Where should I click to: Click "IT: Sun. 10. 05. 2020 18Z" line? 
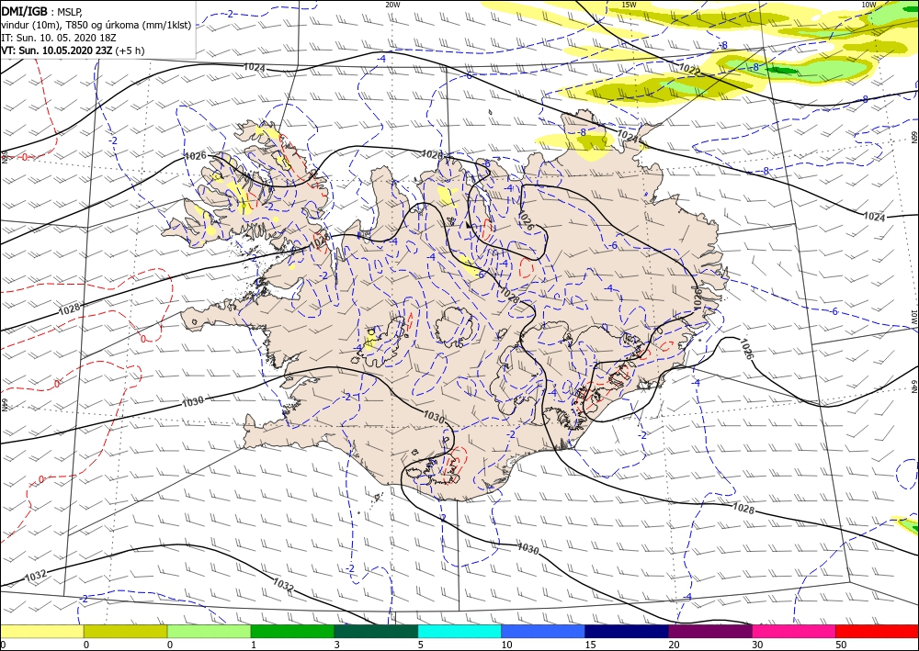(59, 38)
